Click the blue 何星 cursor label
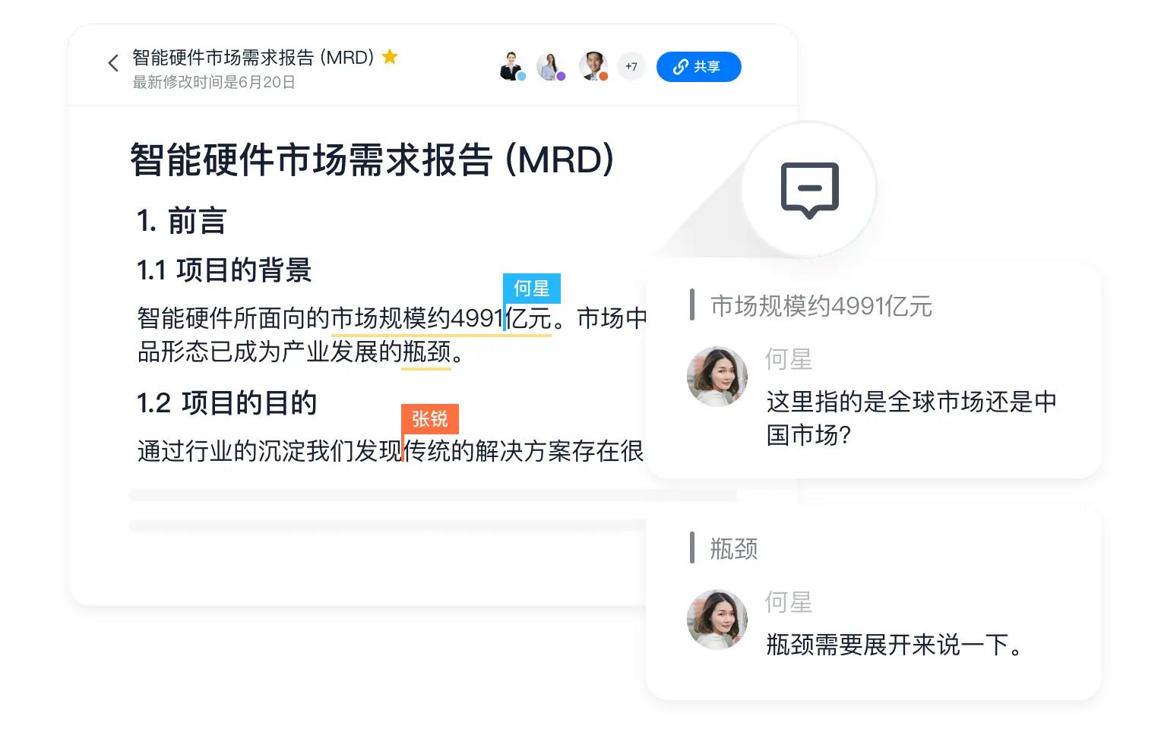1161x732 pixels. (532, 289)
